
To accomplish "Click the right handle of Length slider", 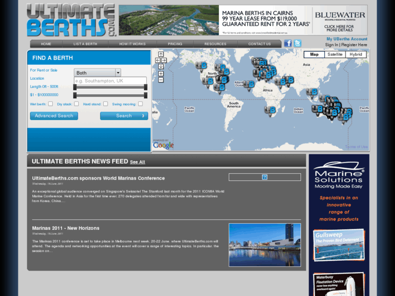I will [146, 87].
